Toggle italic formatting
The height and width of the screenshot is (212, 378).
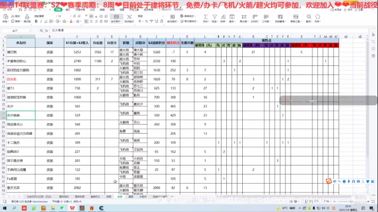[x=41, y=21]
